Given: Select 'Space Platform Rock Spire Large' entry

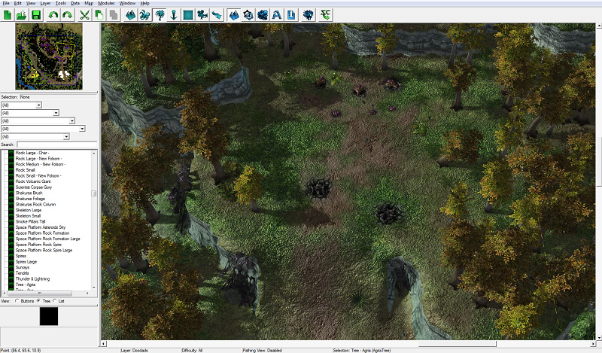Looking at the screenshot, I should (44, 251).
